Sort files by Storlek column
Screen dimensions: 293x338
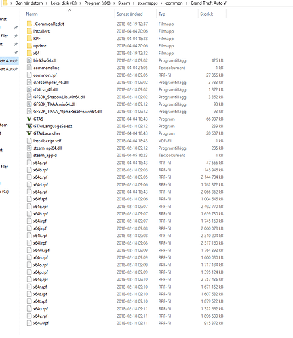coord(207,14)
